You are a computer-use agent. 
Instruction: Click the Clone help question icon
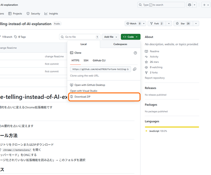pos(135,53)
